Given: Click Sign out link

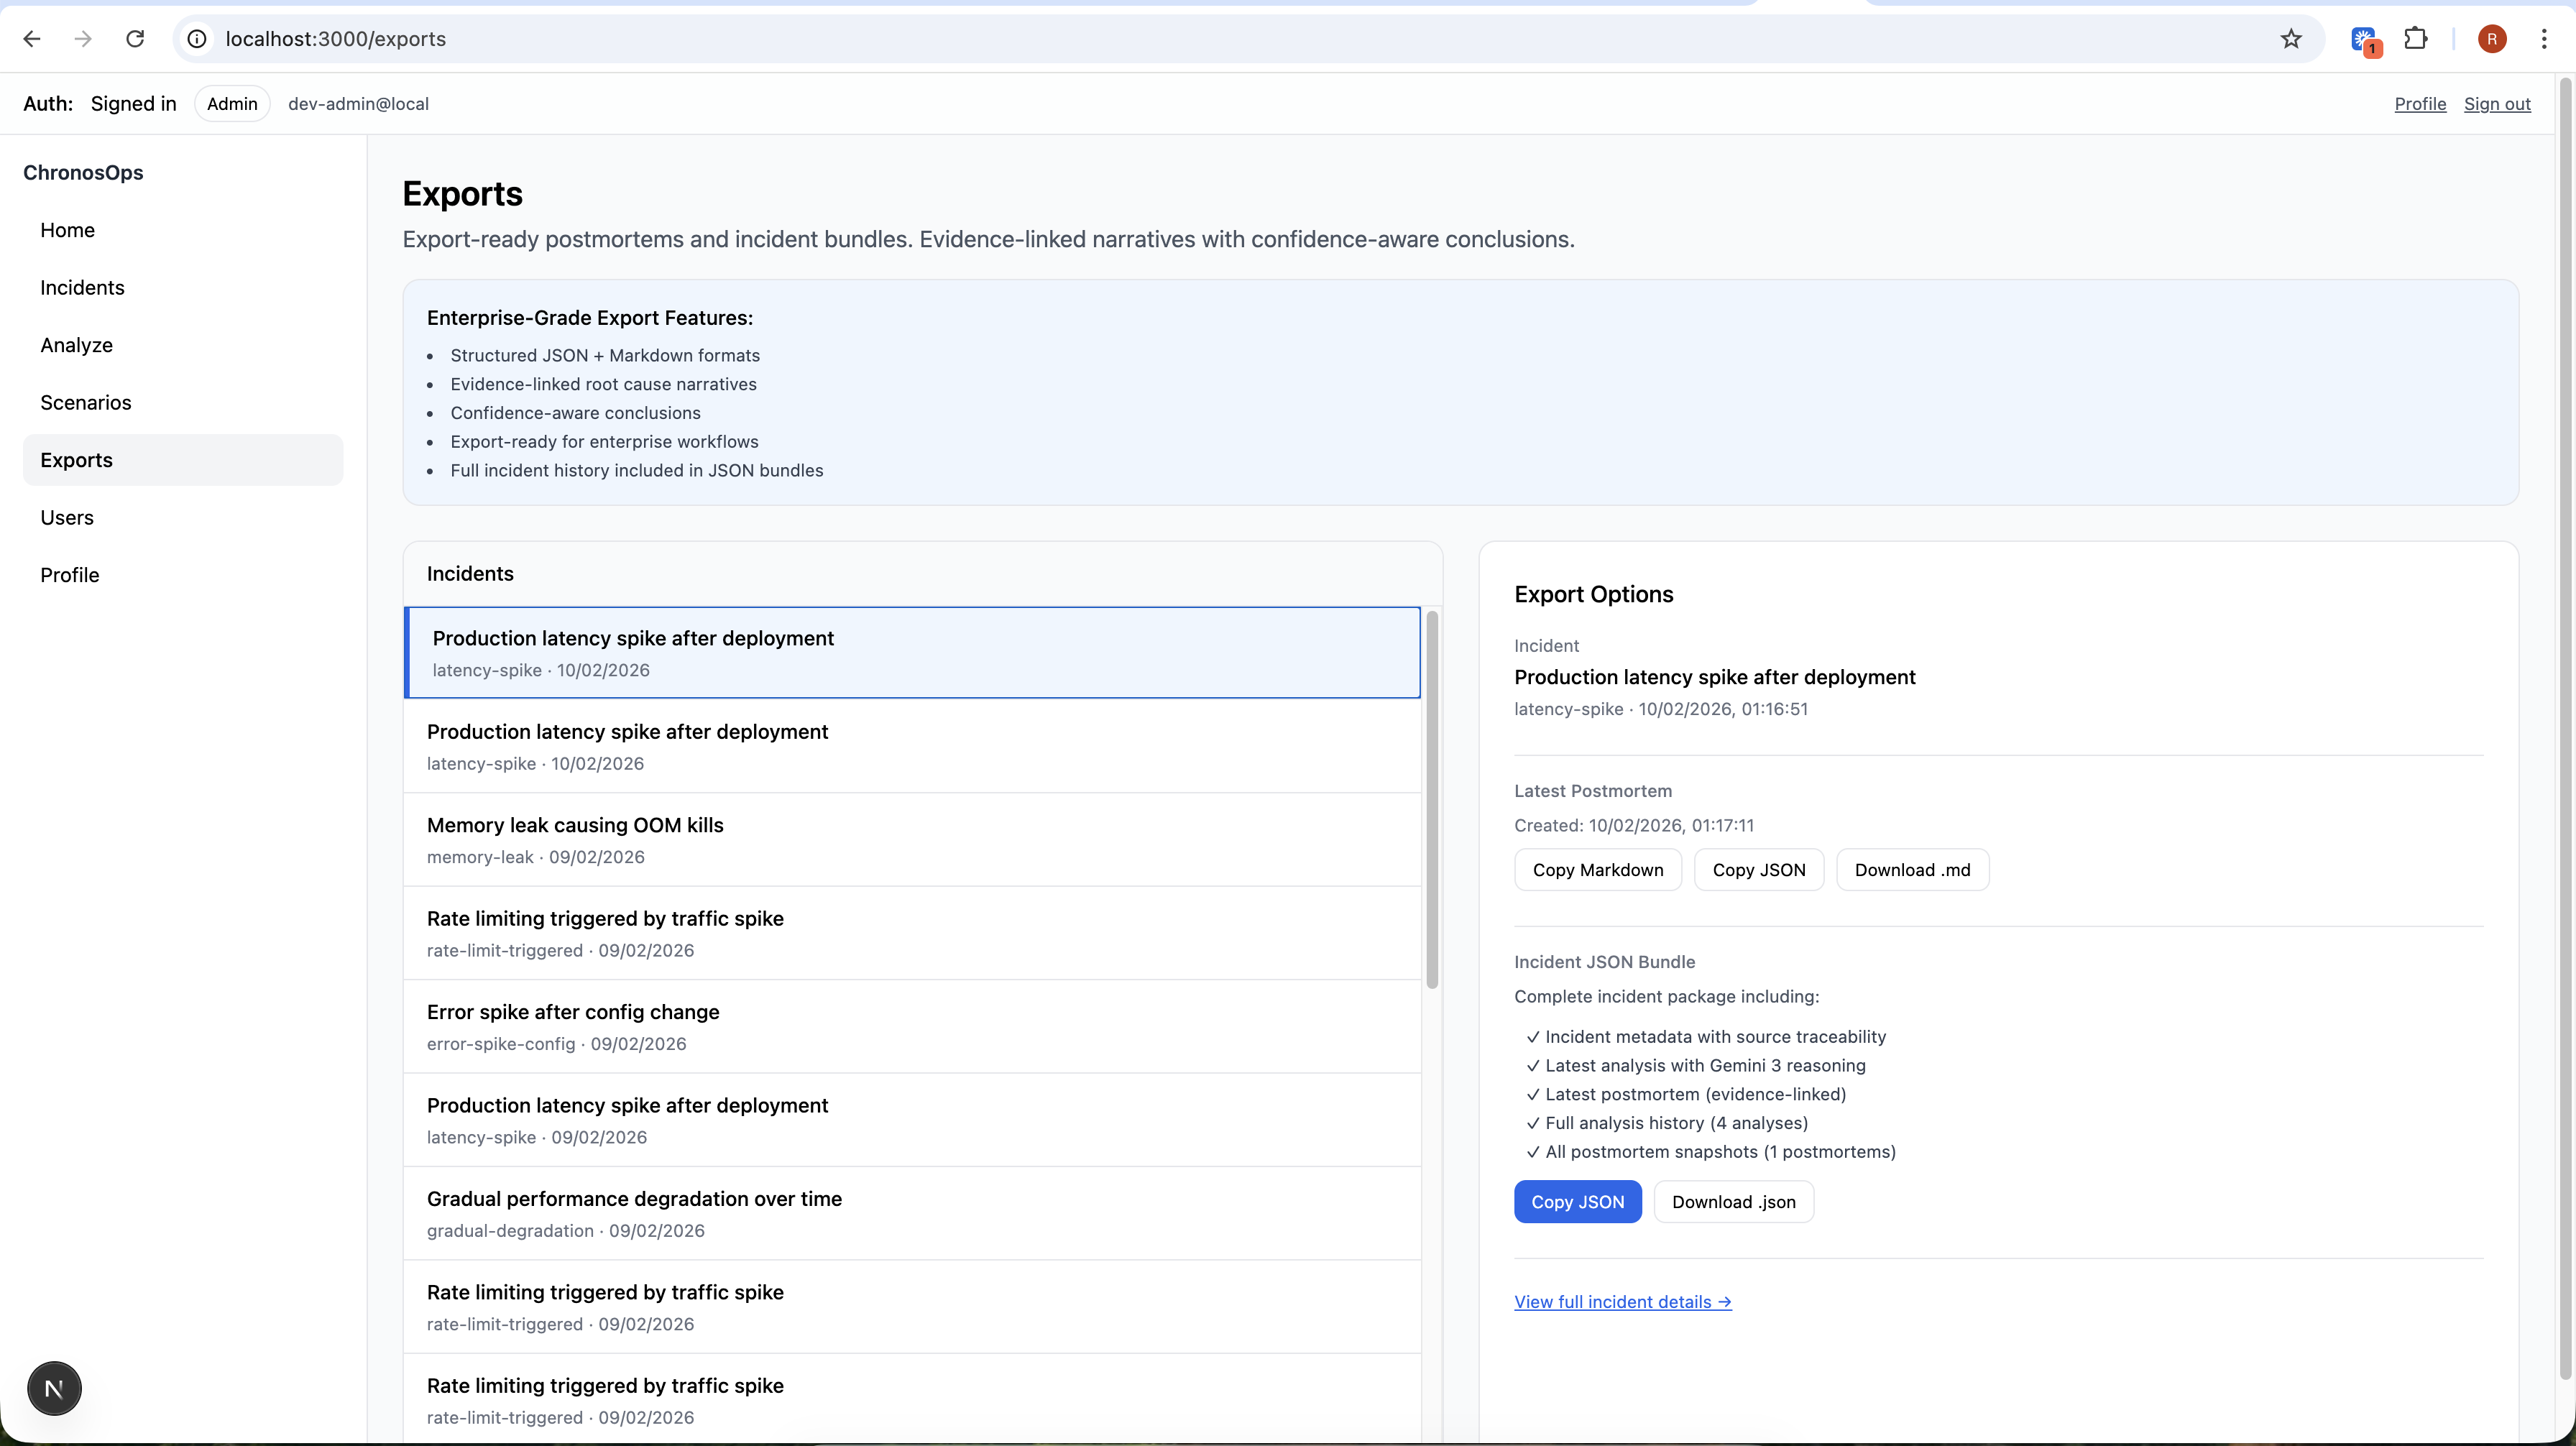Looking at the screenshot, I should click(2497, 104).
